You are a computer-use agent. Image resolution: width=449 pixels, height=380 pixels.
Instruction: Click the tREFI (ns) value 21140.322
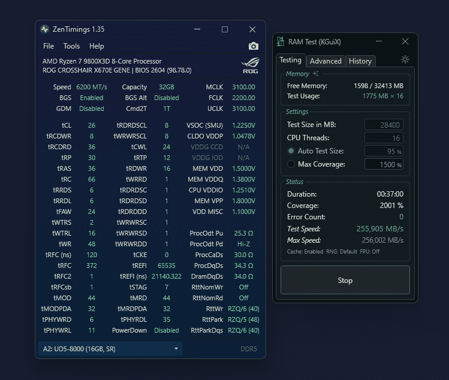[167, 276]
